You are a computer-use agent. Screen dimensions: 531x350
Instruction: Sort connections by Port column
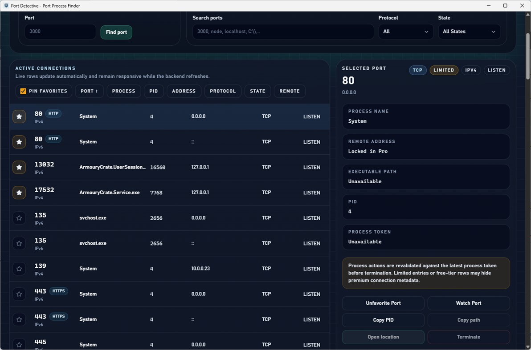(x=90, y=91)
